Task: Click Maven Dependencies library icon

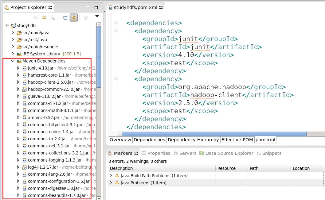Action: (x=19, y=61)
